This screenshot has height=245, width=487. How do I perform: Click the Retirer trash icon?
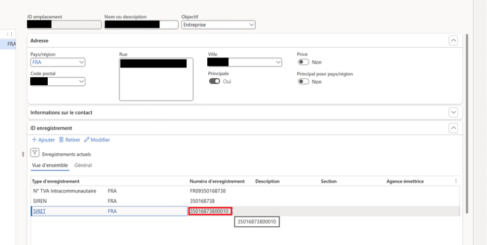pos(61,140)
